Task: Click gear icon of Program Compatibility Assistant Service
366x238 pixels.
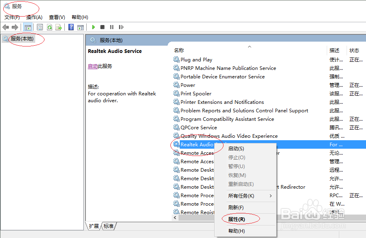Action: 176,119
